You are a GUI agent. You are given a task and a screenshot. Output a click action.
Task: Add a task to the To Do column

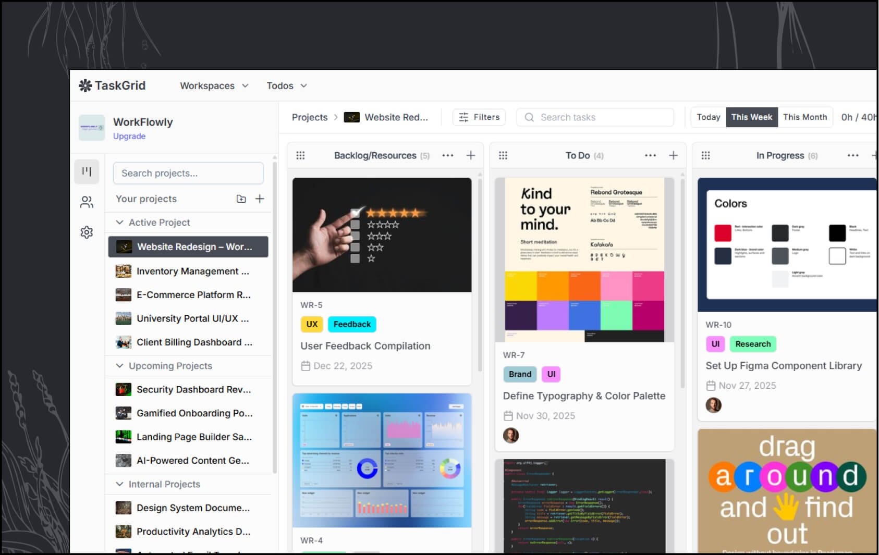click(673, 156)
